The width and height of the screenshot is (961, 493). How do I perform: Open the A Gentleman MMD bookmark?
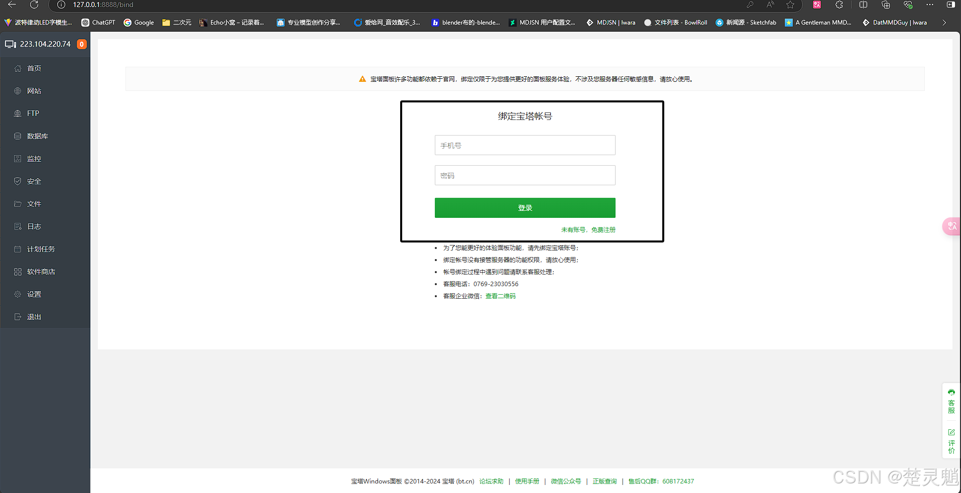pyautogui.click(x=818, y=23)
